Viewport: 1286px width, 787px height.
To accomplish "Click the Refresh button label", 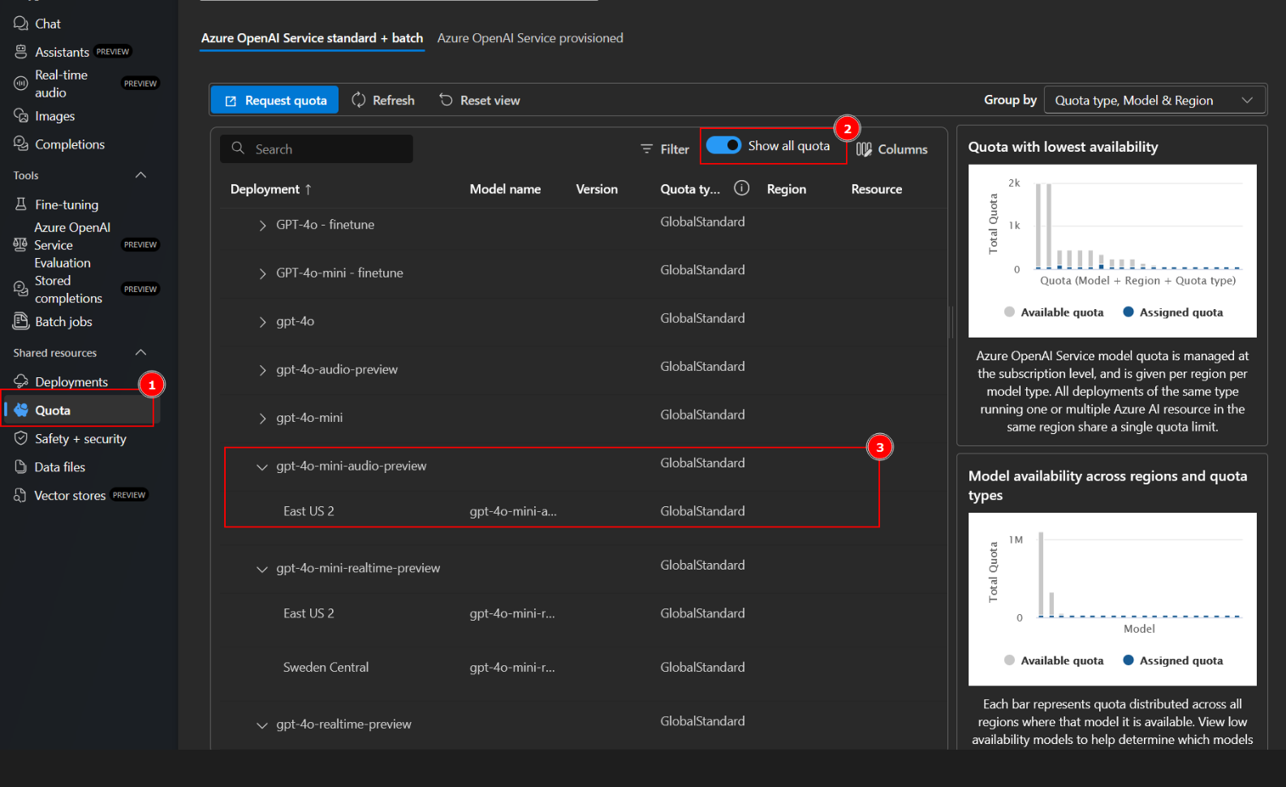I will tap(394, 101).
